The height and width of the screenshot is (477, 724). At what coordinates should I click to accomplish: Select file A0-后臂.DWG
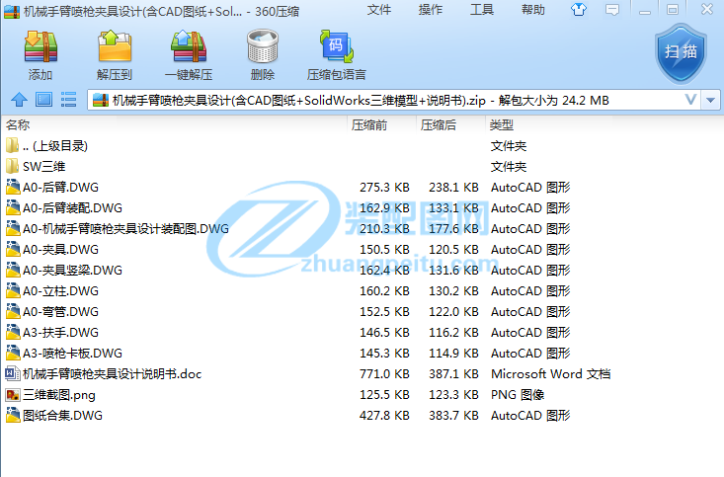(60, 187)
